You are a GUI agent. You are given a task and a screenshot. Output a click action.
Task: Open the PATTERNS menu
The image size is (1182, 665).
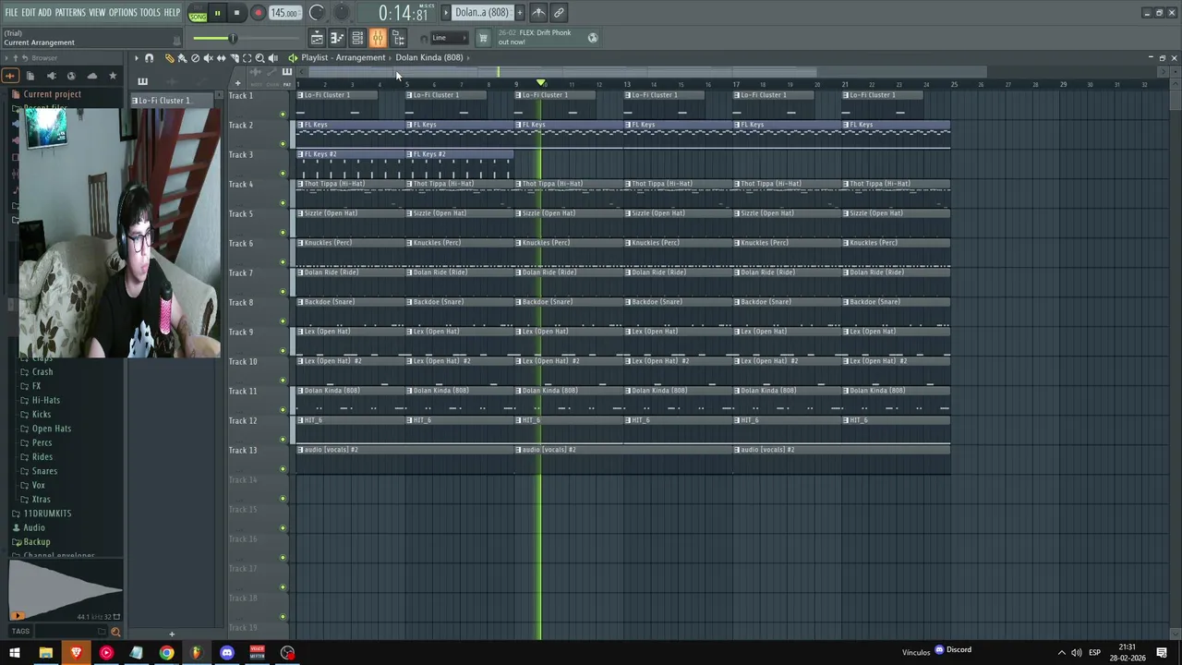click(70, 13)
